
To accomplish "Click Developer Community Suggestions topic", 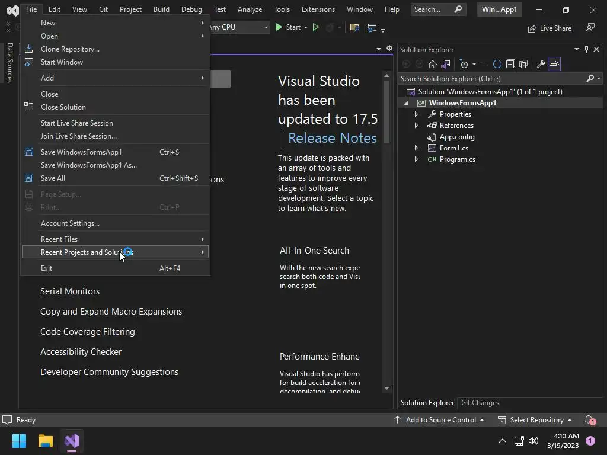I will (x=109, y=372).
